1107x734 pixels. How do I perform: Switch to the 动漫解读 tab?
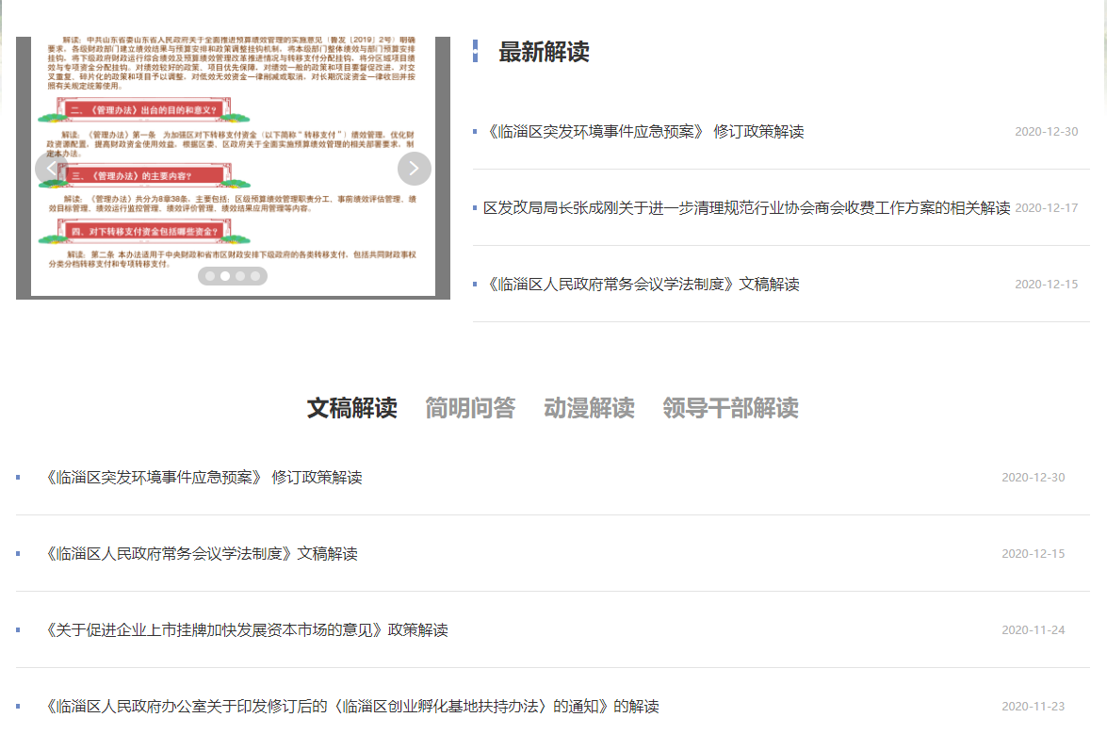589,408
